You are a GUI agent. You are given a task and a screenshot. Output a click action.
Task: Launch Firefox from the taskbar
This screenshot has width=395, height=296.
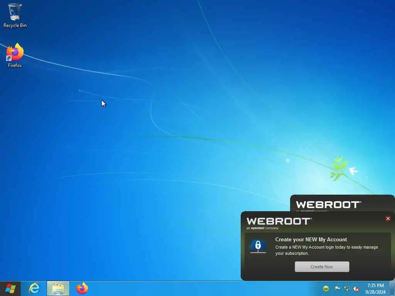point(82,288)
